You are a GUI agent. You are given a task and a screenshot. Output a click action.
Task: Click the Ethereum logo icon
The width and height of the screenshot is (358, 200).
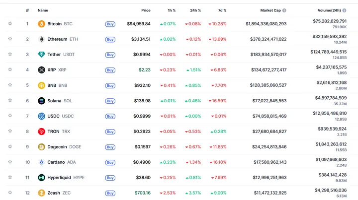pyautogui.click(x=41, y=39)
